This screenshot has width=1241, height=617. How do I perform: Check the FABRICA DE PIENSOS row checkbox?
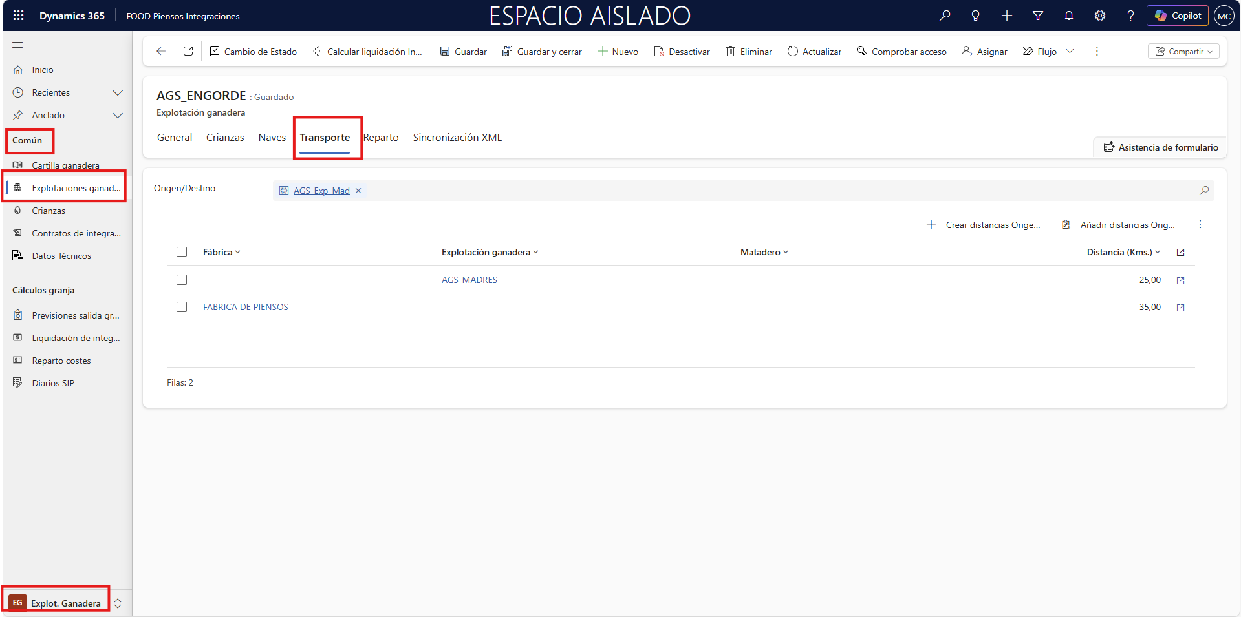[182, 307]
